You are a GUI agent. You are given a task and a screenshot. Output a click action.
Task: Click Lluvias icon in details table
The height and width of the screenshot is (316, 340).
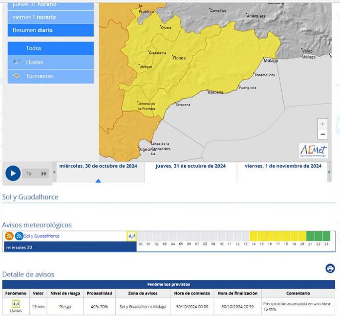click(16, 304)
